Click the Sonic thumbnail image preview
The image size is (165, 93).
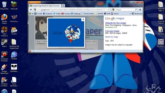[66, 33]
